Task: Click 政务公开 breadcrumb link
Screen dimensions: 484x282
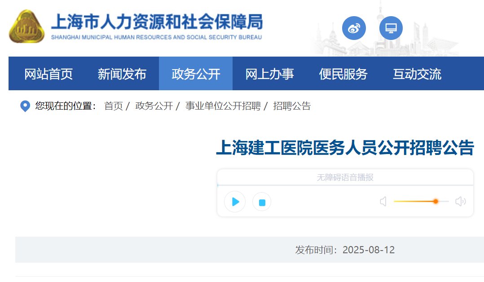Action: click(154, 106)
